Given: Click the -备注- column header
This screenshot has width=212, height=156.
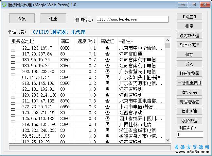Looking at the screenshot, I should 141,41.
